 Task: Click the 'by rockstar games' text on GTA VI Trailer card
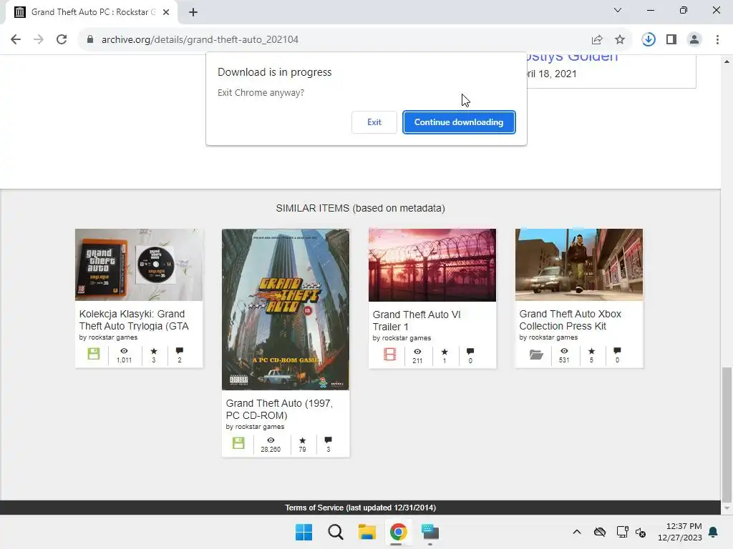402,338
